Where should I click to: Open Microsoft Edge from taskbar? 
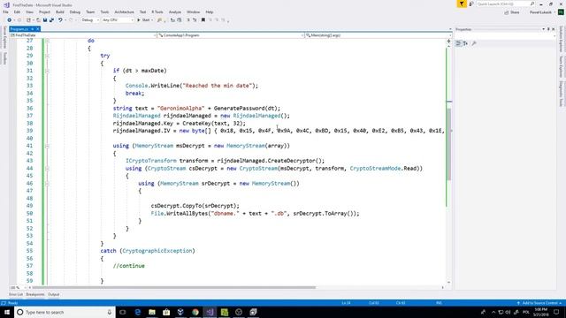pos(138,312)
